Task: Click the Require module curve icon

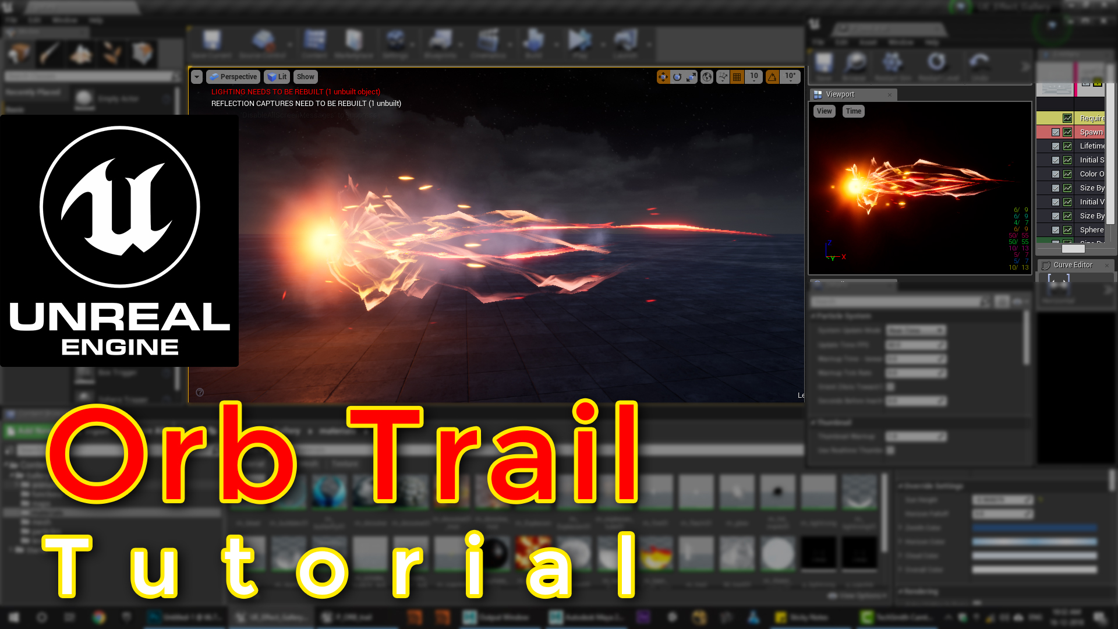Action: (x=1067, y=118)
